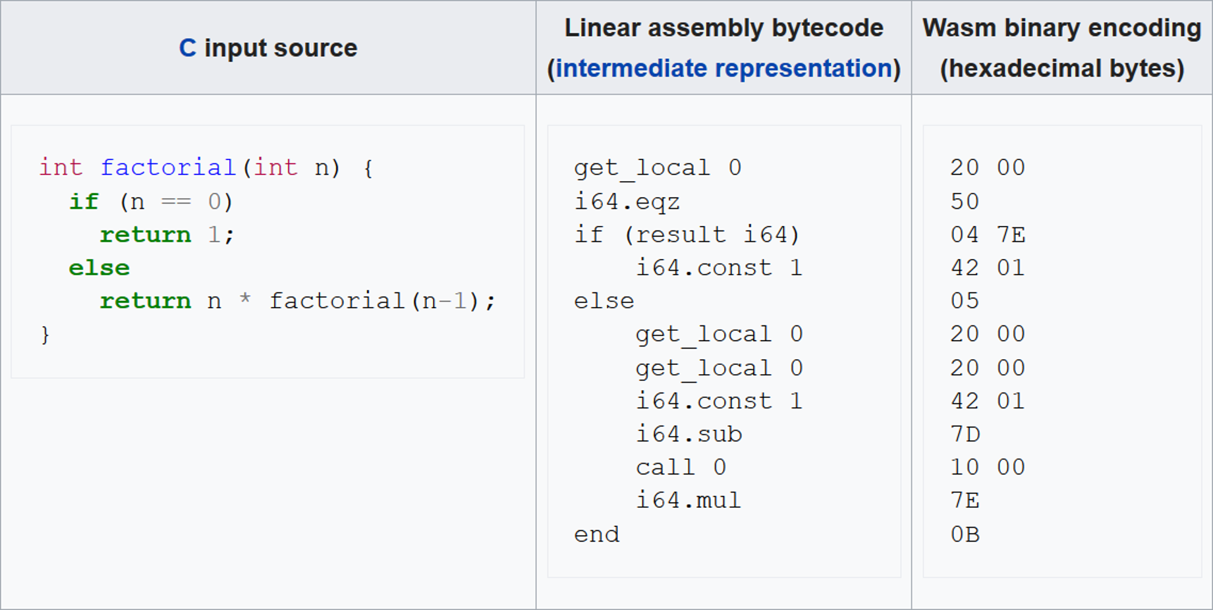Click the 'return 1;' code line
Viewport: 1213px width, 610px height.
(167, 235)
